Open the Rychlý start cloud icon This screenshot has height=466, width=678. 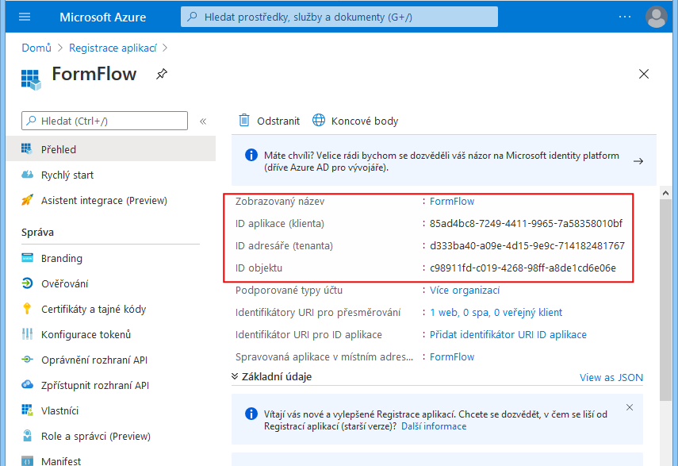tap(28, 175)
